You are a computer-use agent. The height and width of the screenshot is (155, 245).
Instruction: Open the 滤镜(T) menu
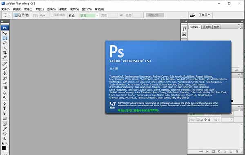coord(62,9)
